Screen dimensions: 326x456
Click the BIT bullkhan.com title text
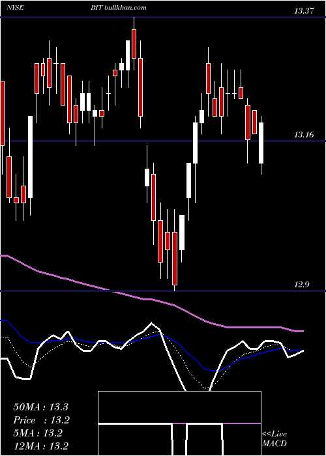click(119, 8)
